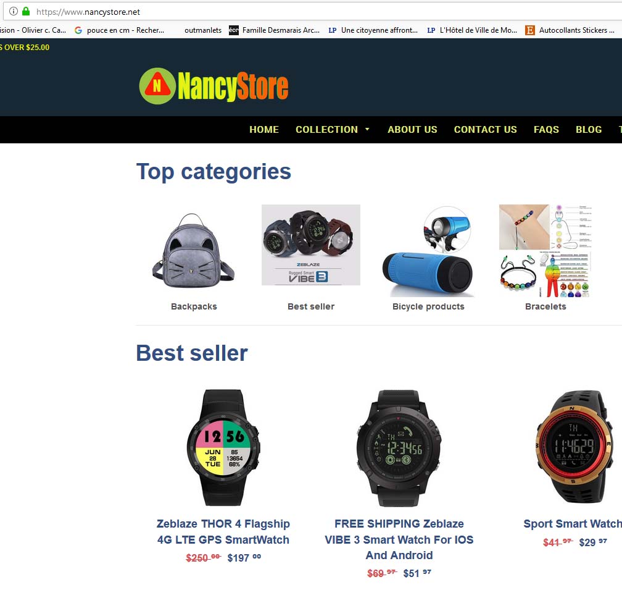Click the site information icon in address bar
Viewport: 622px width, 590px height.
coord(14,12)
